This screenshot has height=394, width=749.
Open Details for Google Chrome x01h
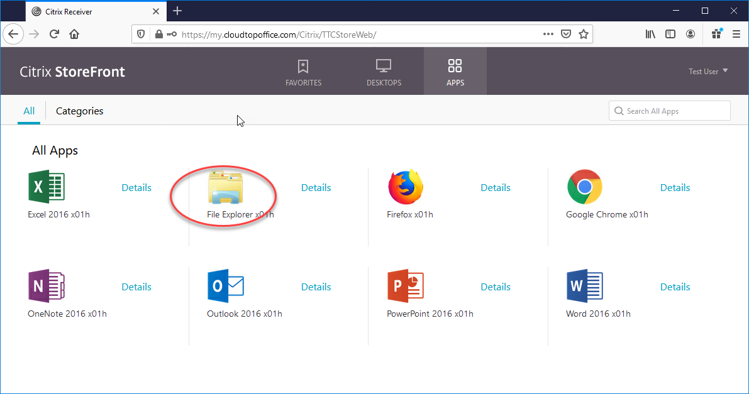[675, 188]
